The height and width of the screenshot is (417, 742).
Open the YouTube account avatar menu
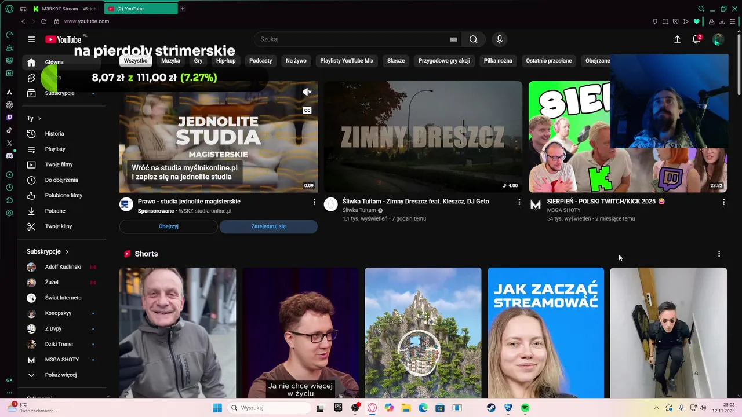point(718,39)
